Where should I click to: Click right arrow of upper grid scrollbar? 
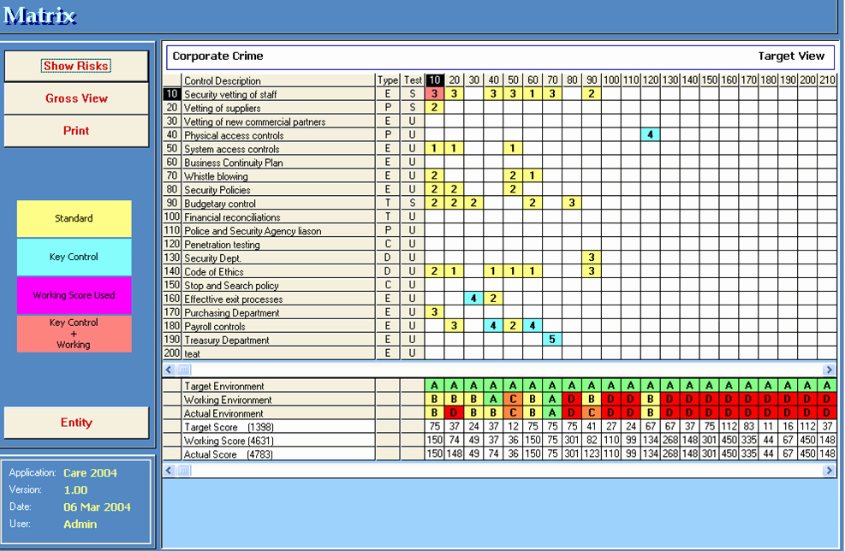pos(829,370)
